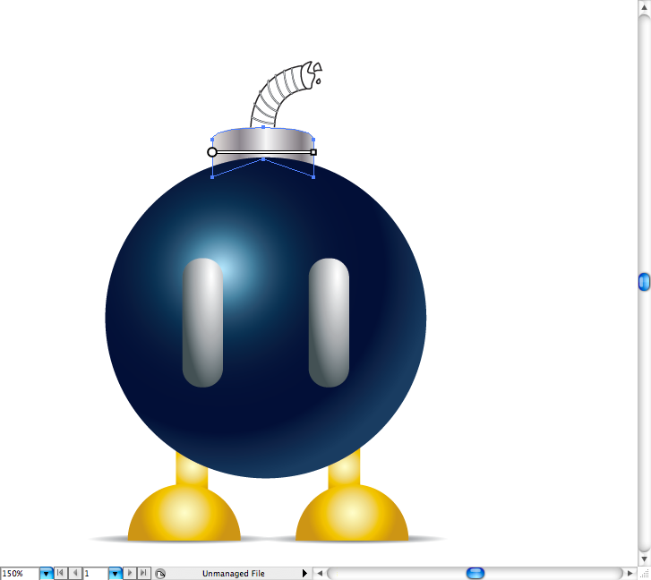Click the Version Cue status icon
This screenshot has width=651, height=580.
coord(159,573)
